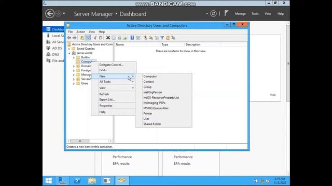The image size is (332, 186).
Task: Select Contact in New submenu
Action: (163, 82)
